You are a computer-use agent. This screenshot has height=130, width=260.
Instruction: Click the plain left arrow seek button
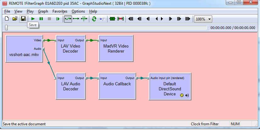tap(156, 19)
